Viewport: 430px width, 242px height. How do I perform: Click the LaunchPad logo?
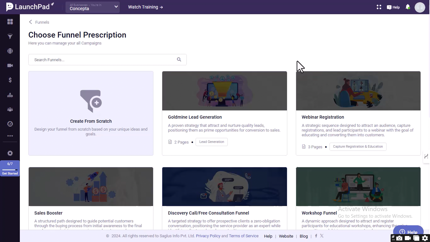(30, 6)
